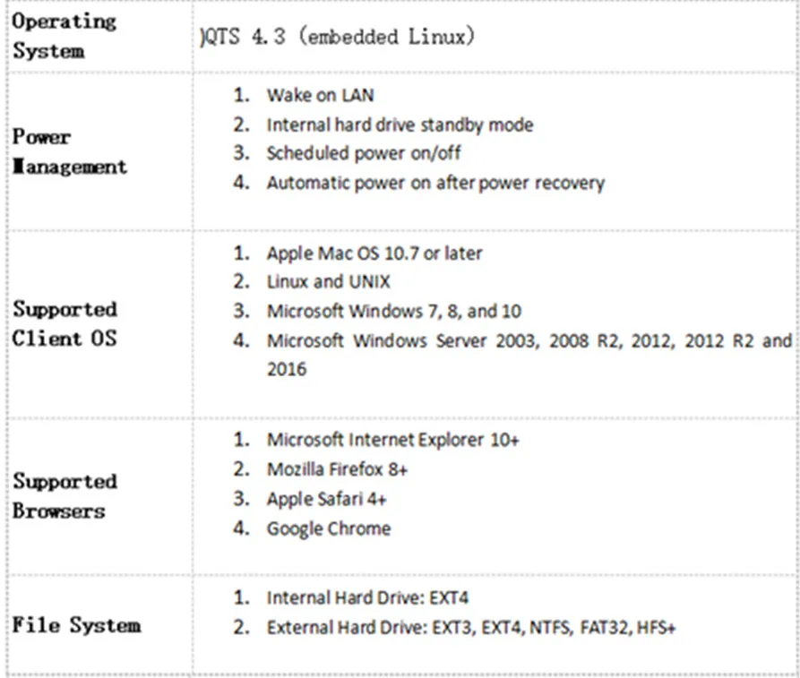Image resolution: width=800 pixels, height=678 pixels.
Task: Click the "Linux and UNIX" item
Action: (x=328, y=281)
